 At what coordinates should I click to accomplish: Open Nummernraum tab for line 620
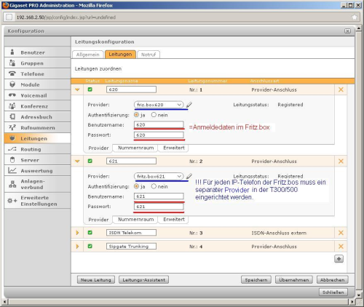[x=135, y=148]
